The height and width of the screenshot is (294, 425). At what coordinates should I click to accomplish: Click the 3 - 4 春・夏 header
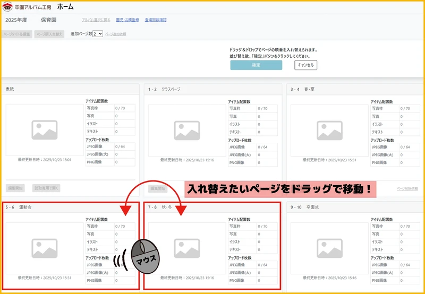pos(355,89)
